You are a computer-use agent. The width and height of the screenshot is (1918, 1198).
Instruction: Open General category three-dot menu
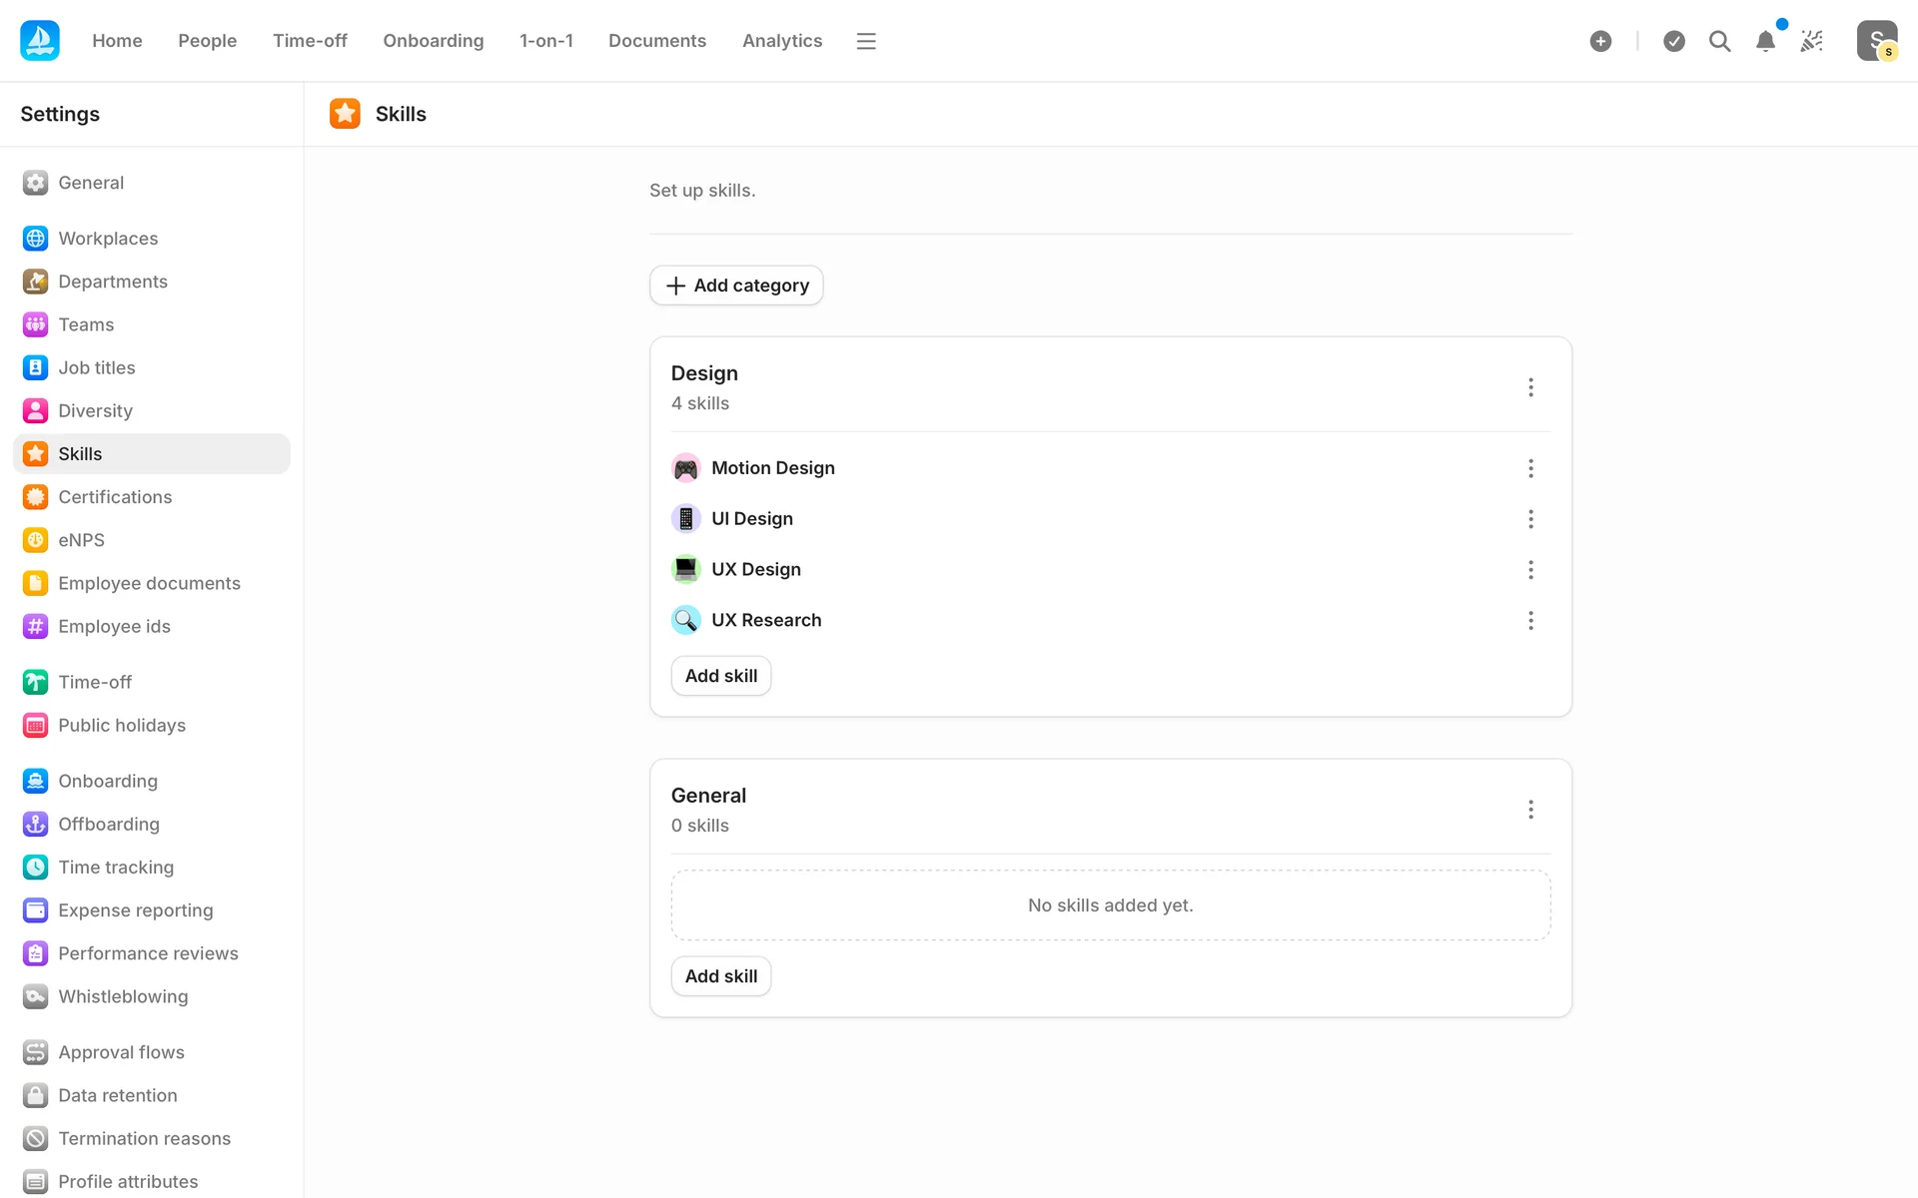pyautogui.click(x=1530, y=810)
